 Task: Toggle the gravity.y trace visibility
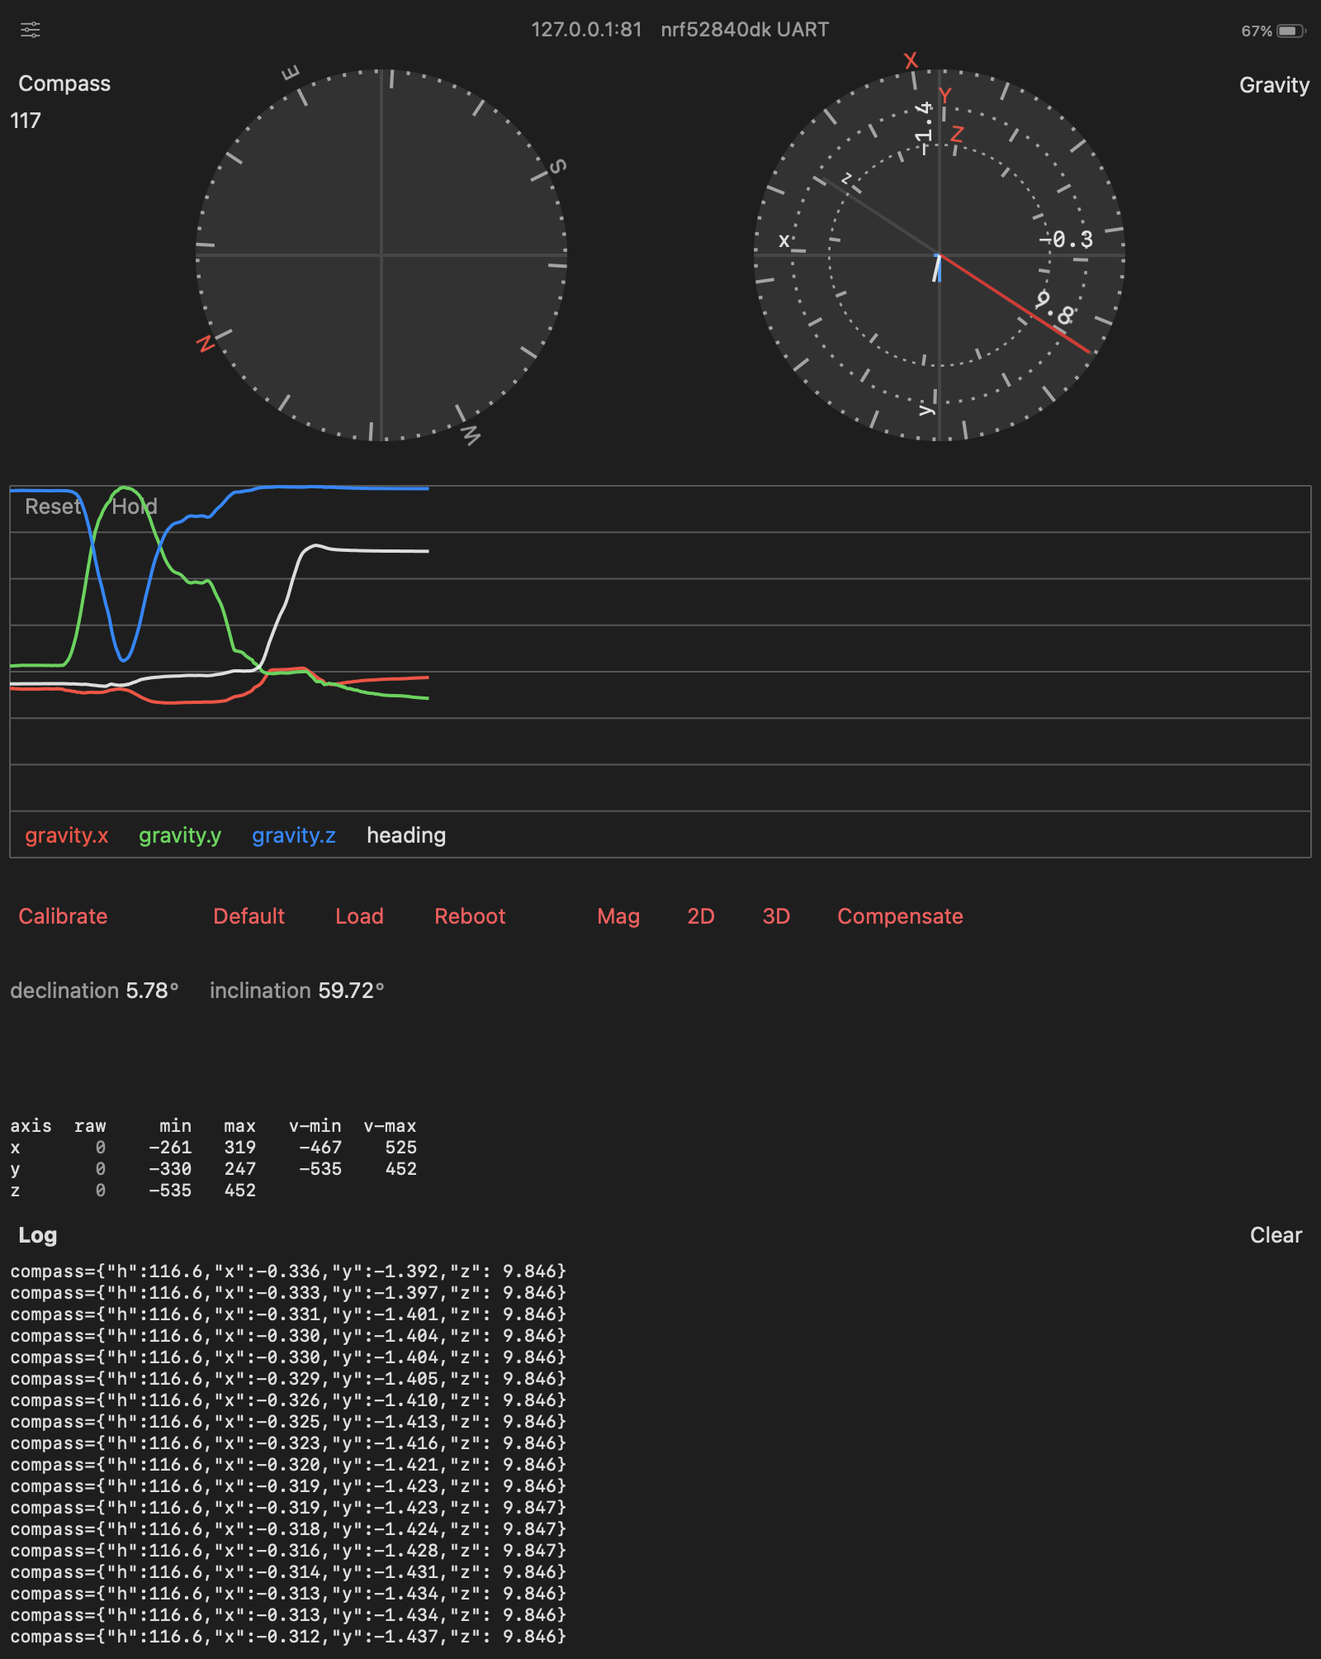pyautogui.click(x=179, y=836)
